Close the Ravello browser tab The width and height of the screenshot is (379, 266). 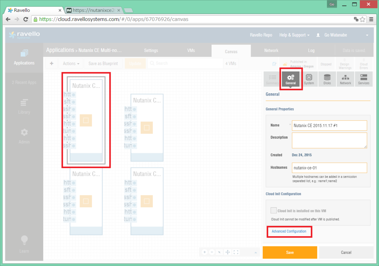(x=60, y=10)
